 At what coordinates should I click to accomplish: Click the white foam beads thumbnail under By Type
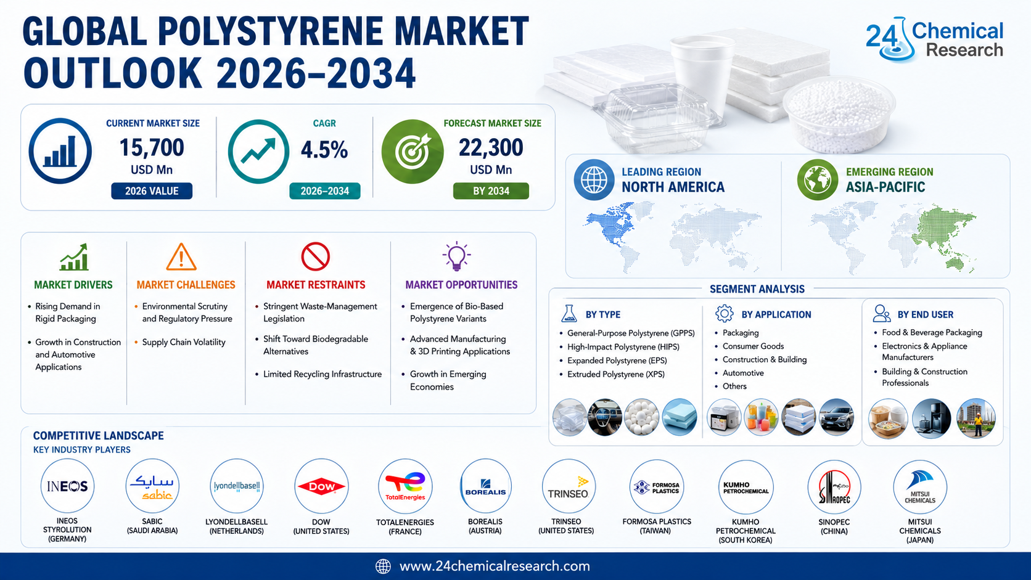point(642,417)
